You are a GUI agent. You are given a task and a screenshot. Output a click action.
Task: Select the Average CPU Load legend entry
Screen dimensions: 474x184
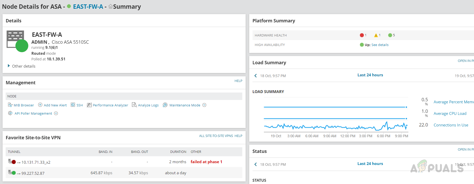(x=450, y=114)
